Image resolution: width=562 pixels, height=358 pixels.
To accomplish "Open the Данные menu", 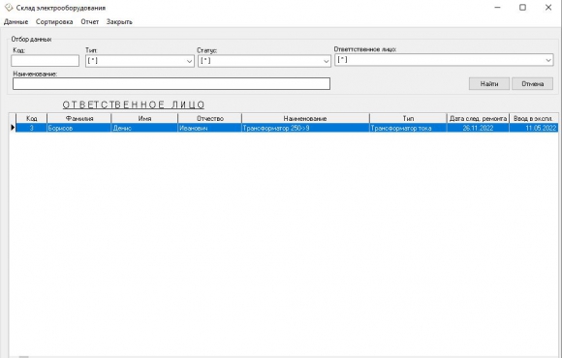I will tap(16, 22).
